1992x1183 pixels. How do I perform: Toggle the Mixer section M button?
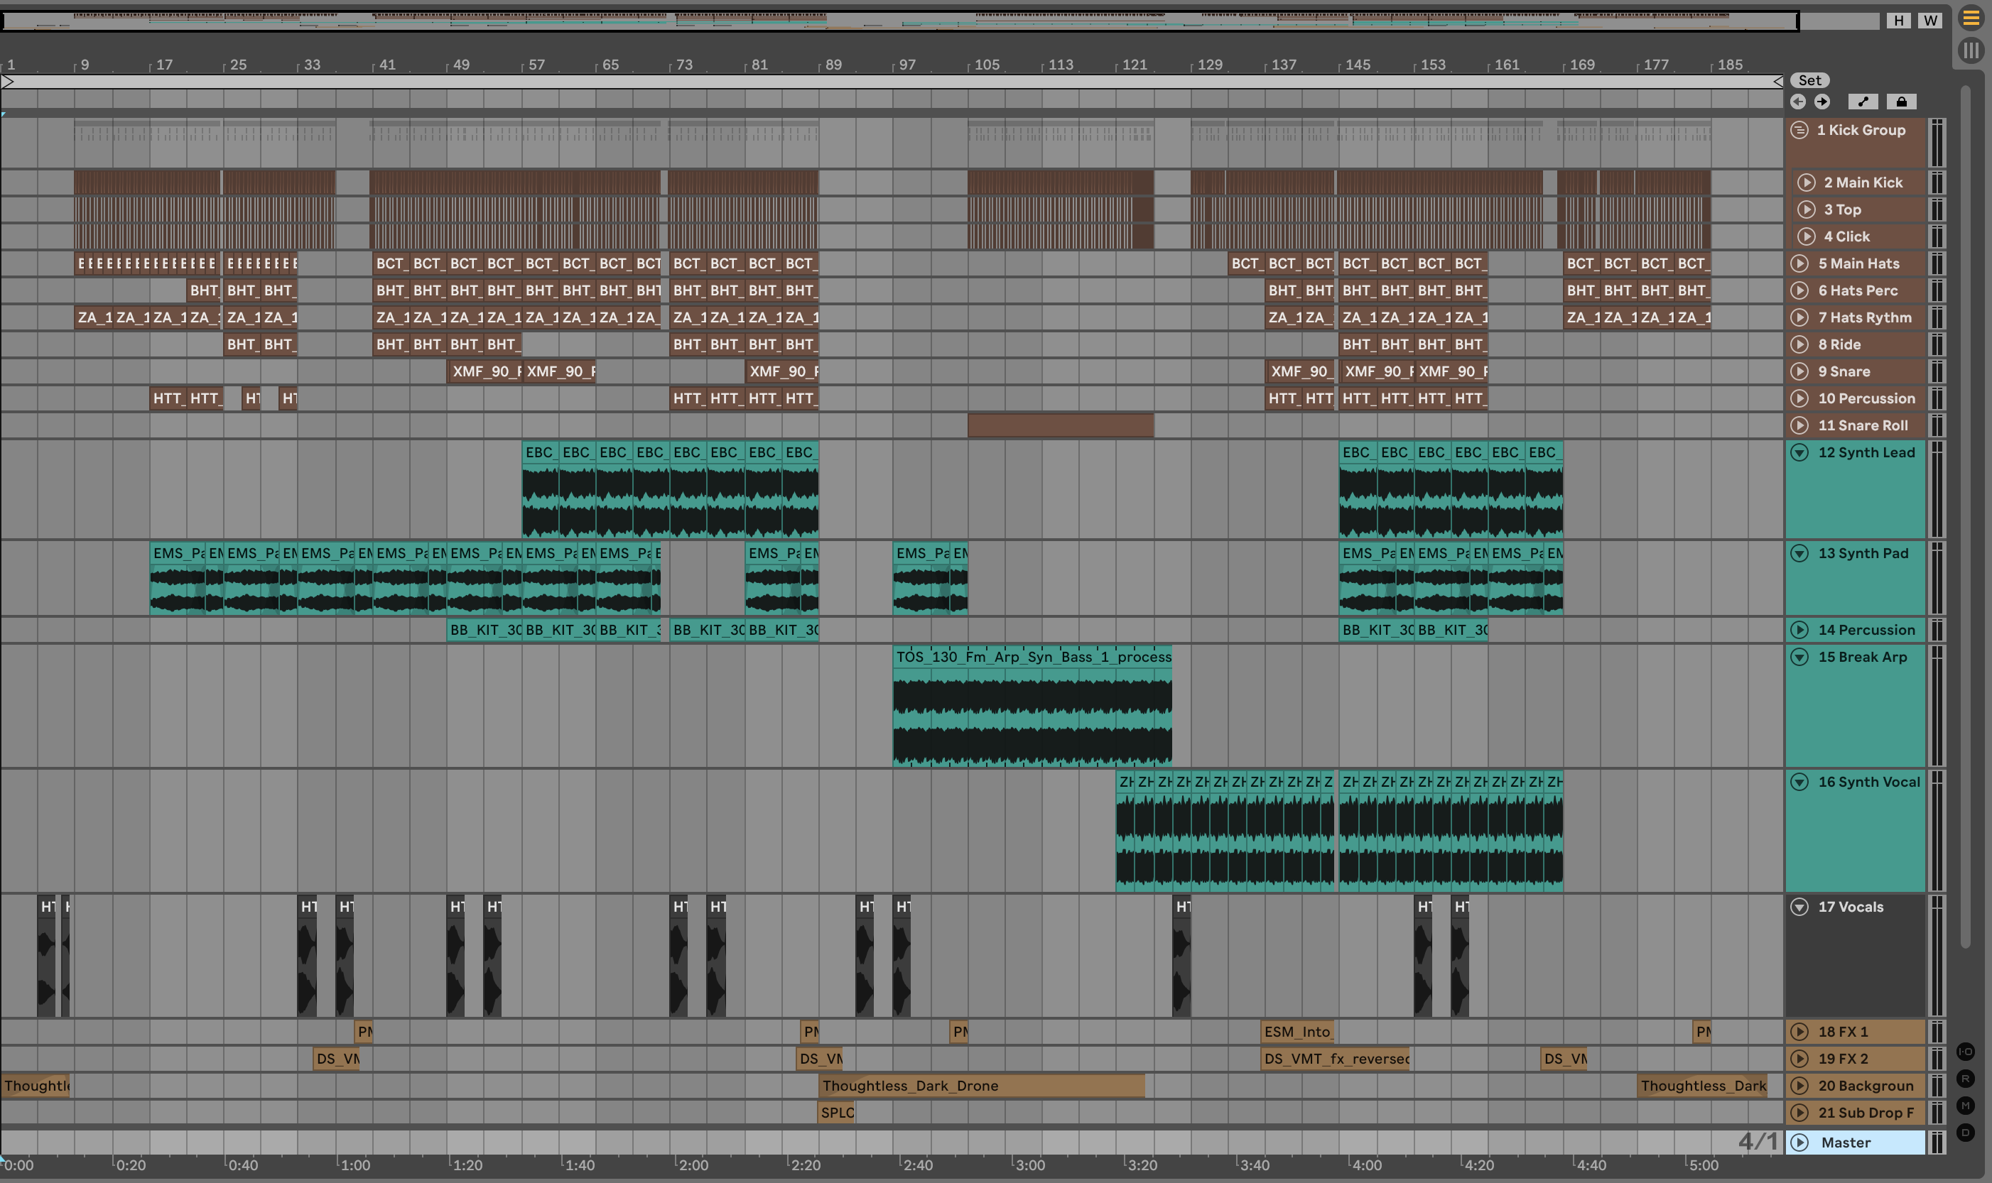(x=1966, y=1106)
